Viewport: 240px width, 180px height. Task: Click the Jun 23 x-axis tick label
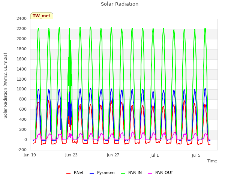tap(71, 155)
